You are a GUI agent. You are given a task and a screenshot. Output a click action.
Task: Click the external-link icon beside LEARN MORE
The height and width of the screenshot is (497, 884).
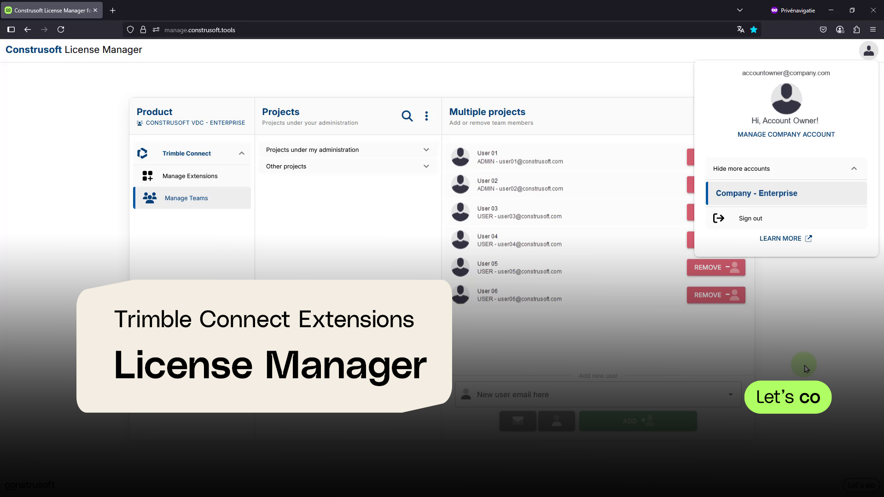(x=808, y=238)
